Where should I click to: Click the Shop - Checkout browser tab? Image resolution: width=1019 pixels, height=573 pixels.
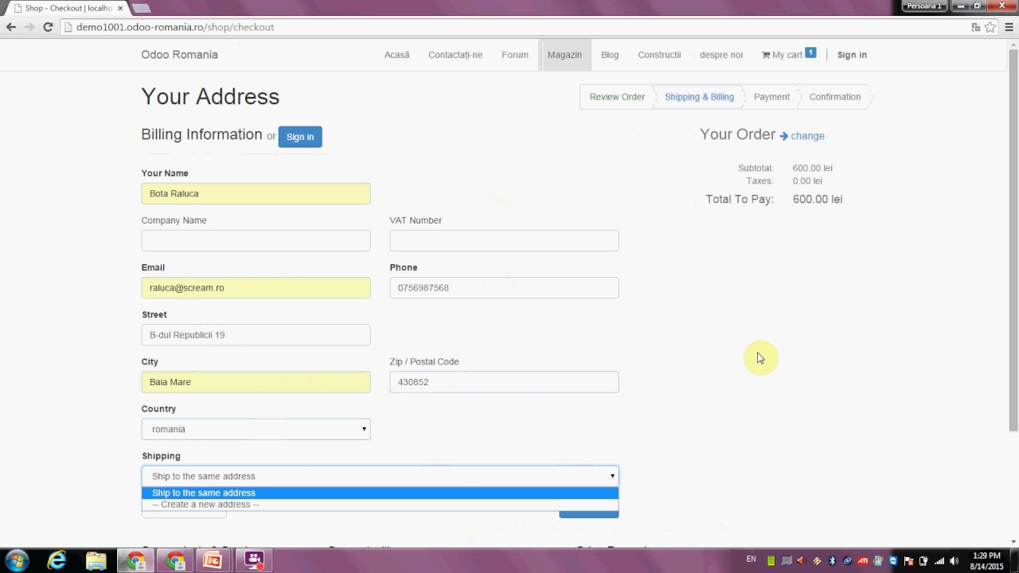(67, 8)
